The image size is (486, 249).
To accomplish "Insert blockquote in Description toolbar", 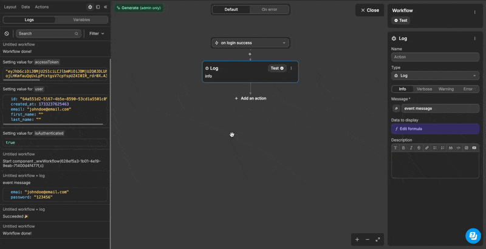I will coord(451,148).
